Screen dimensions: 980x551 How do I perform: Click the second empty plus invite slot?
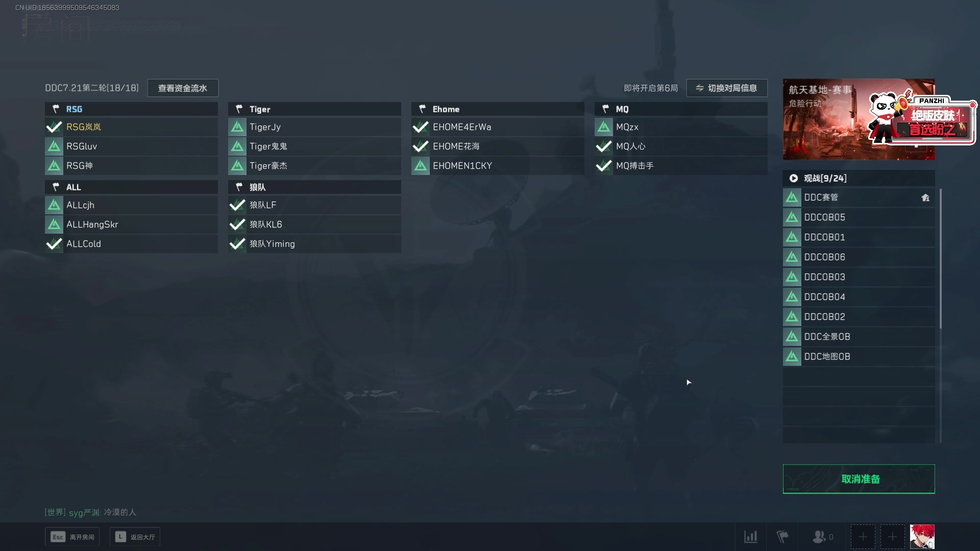click(892, 537)
